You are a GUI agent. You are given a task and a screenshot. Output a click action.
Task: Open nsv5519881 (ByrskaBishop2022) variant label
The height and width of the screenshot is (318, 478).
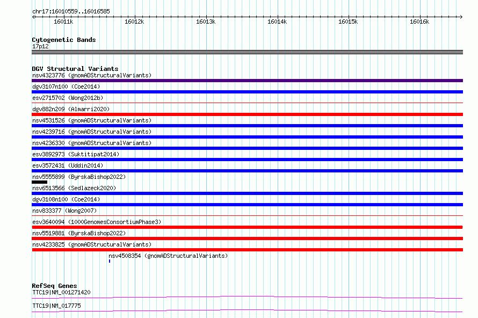click(x=79, y=233)
